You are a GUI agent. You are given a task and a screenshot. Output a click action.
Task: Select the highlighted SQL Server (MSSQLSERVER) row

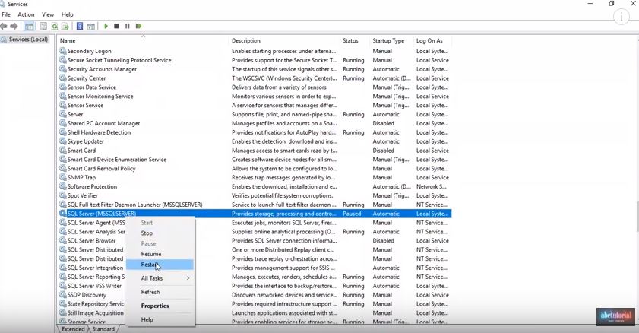(255, 214)
